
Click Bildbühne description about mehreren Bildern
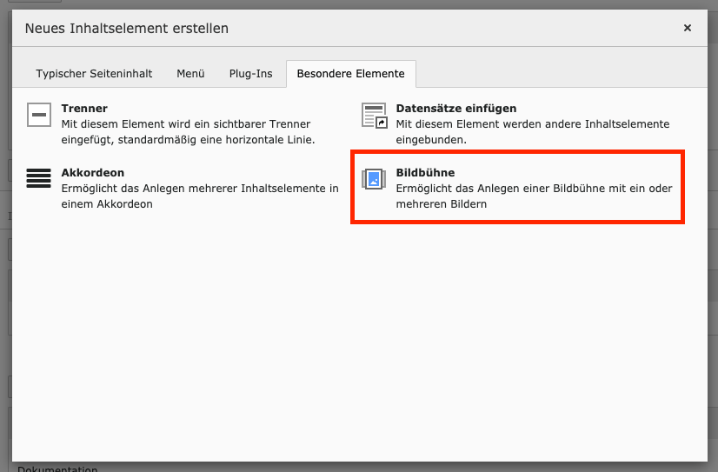click(533, 196)
